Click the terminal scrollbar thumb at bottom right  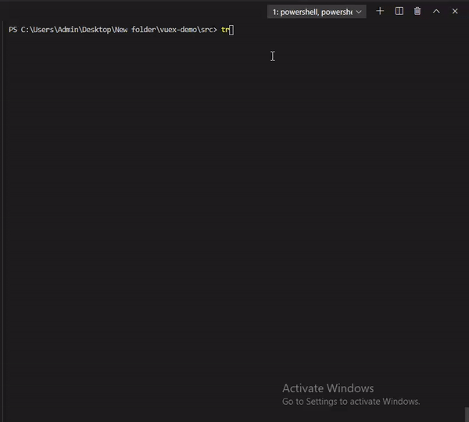tap(467, 414)
